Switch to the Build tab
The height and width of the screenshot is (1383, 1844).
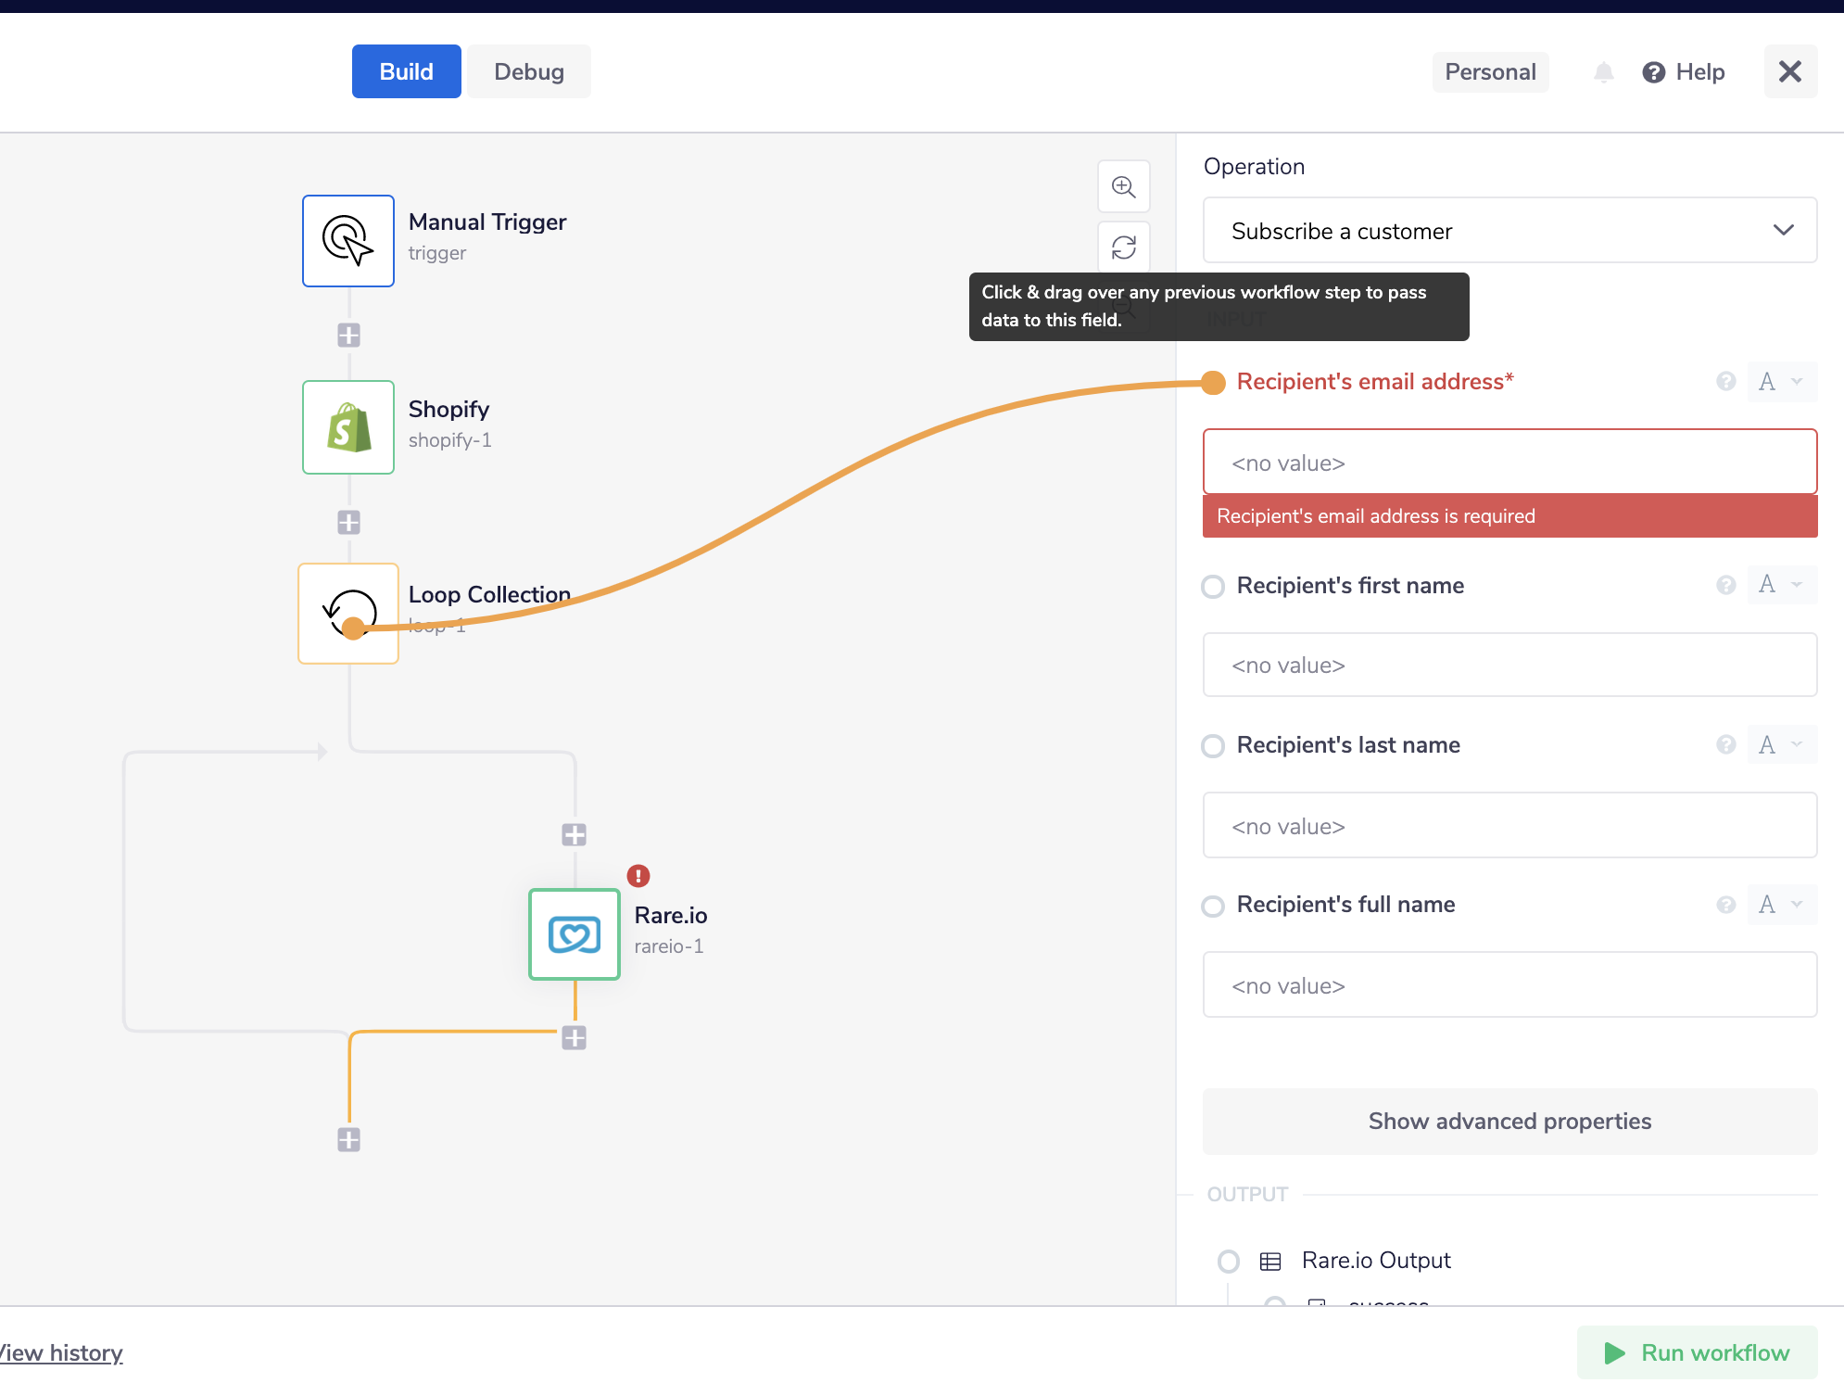[x=406, y=71]
